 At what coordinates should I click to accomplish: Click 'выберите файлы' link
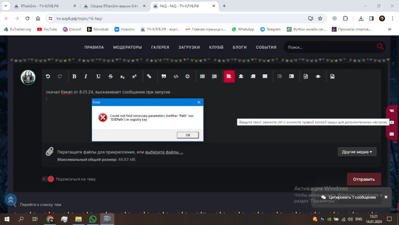coord(164,152)
